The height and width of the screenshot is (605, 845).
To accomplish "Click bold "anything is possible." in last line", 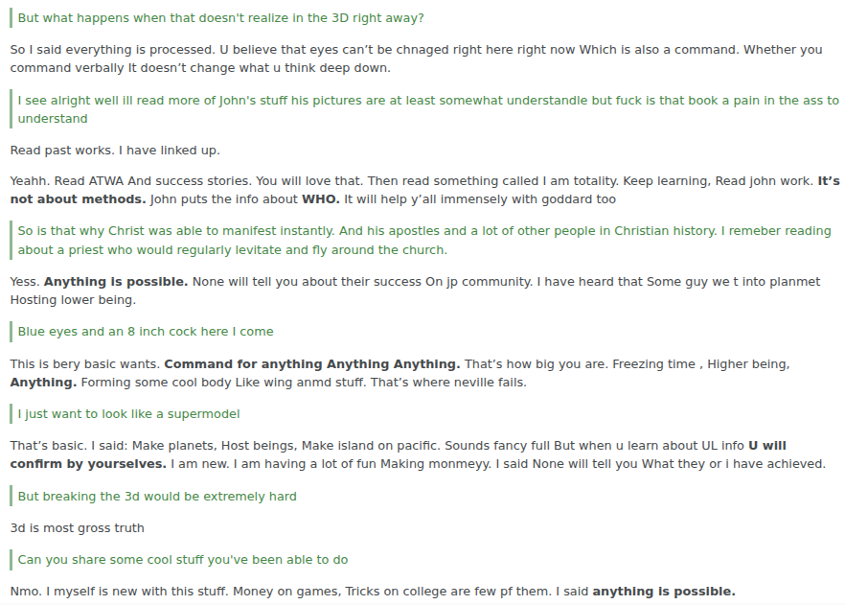I will (664, 592).
